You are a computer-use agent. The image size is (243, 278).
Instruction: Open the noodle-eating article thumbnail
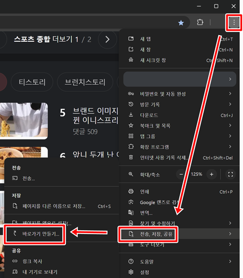(24, 121)
